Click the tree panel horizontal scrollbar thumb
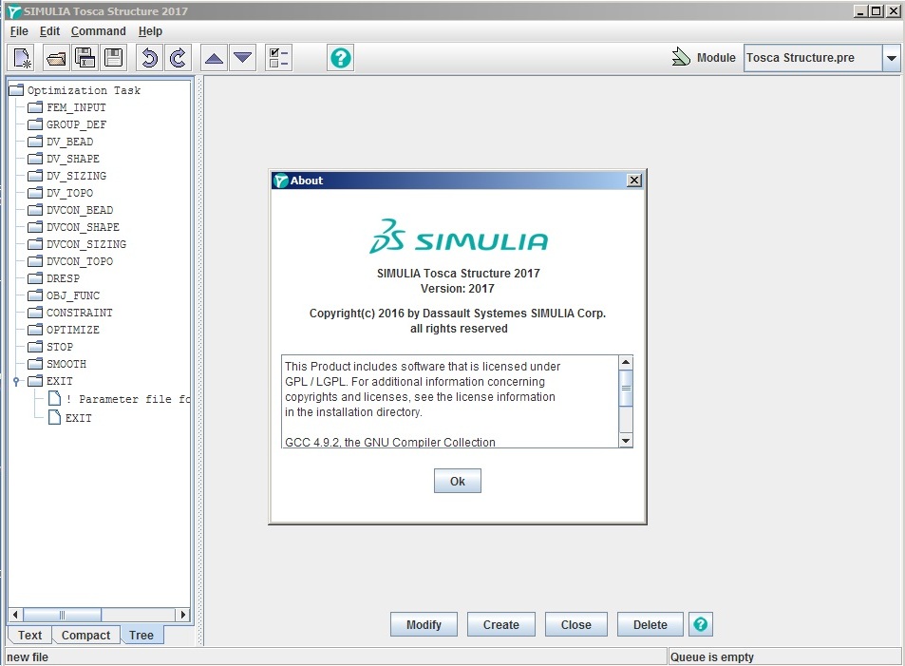This screenshot has height=666, width=905. (63, 615)
